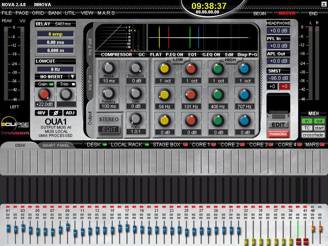
Task: Open the UTIL menu
Action: coord(70,13)
